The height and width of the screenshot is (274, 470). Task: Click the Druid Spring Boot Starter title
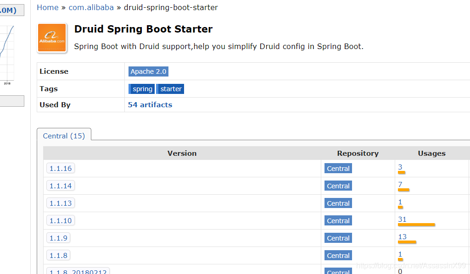click(x=143, y=29)
